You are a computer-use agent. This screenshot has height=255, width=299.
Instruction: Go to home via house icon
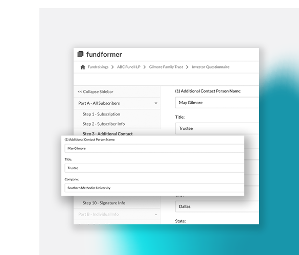pos(83,67)
